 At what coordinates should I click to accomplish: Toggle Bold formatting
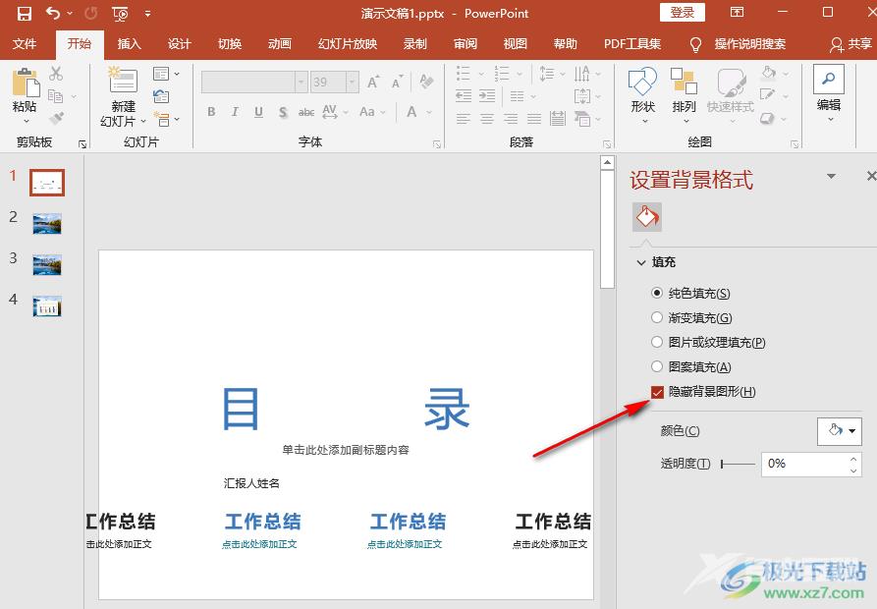(211, 112)
